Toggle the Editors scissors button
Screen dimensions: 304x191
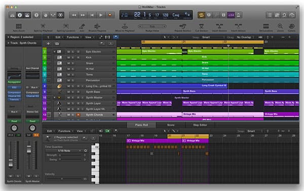60,15
